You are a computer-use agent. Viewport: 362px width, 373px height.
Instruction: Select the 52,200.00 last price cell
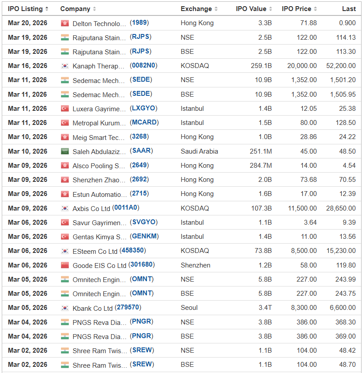coord(341,66)
